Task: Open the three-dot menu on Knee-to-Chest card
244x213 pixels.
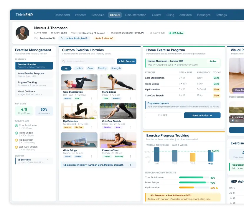Action: (131, 156)
